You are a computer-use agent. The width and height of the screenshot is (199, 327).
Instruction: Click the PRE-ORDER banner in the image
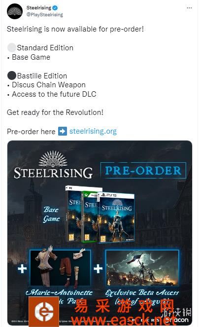tap(143, 170)
